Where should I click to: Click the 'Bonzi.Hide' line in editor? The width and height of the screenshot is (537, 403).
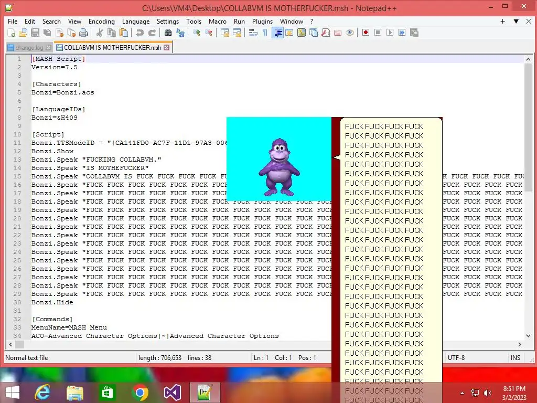point(52,302)
